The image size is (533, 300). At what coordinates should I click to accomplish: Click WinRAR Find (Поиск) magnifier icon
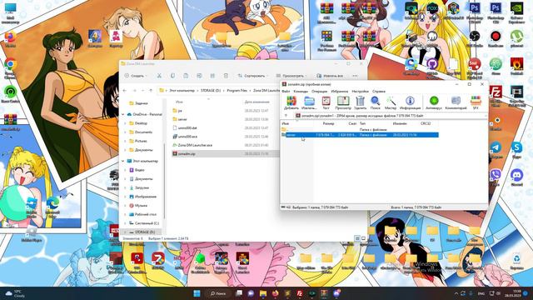tap(375, 102)
